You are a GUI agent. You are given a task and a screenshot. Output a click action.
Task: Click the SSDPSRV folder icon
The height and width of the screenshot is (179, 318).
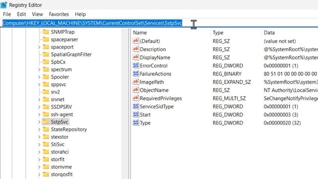pos(46,107)
